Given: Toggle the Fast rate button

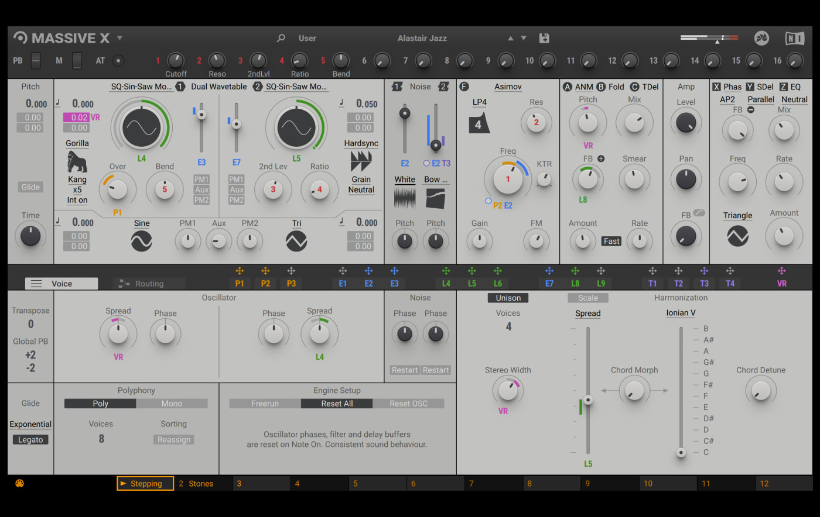Looking at the screenshot, I should coord(611,241).
